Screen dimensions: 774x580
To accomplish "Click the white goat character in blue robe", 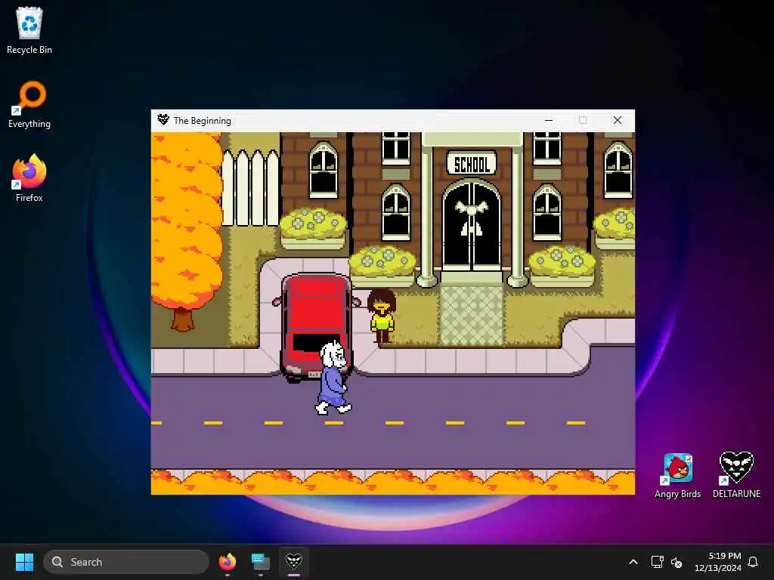I will pyautogui.click(x=333, y=378).
